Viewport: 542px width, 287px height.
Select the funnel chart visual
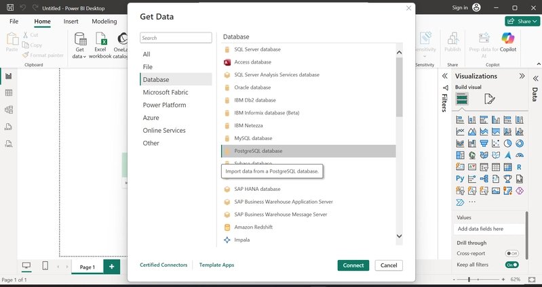(x=484, y=143)
